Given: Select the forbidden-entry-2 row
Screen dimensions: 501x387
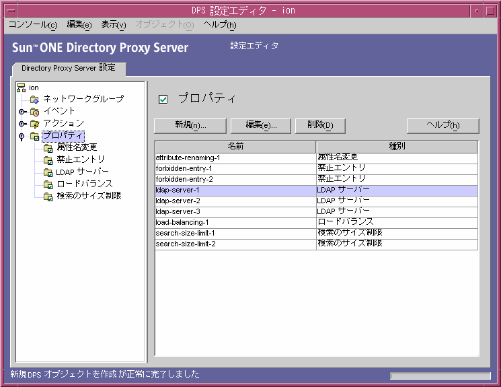Looking at the screenshot, I should (x=316, y=180).
